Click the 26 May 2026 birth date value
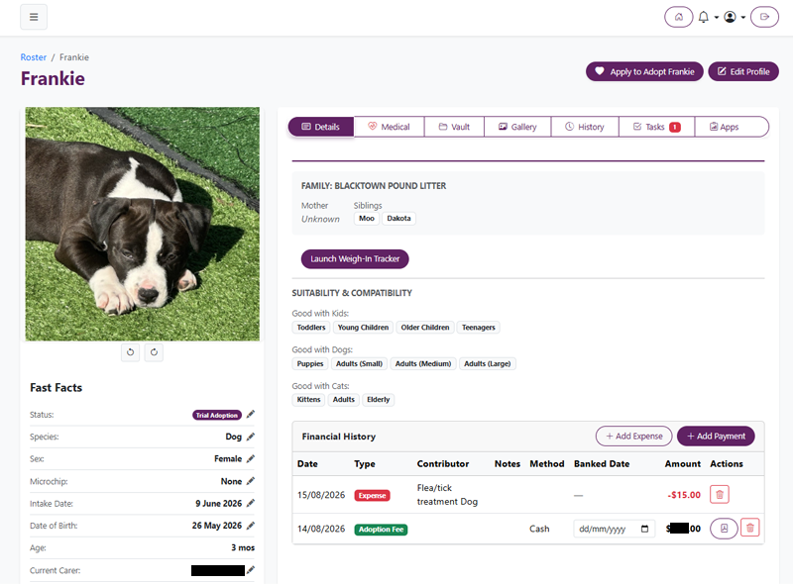The width and height of the screenshot is (793, 585). pos(216,526)
